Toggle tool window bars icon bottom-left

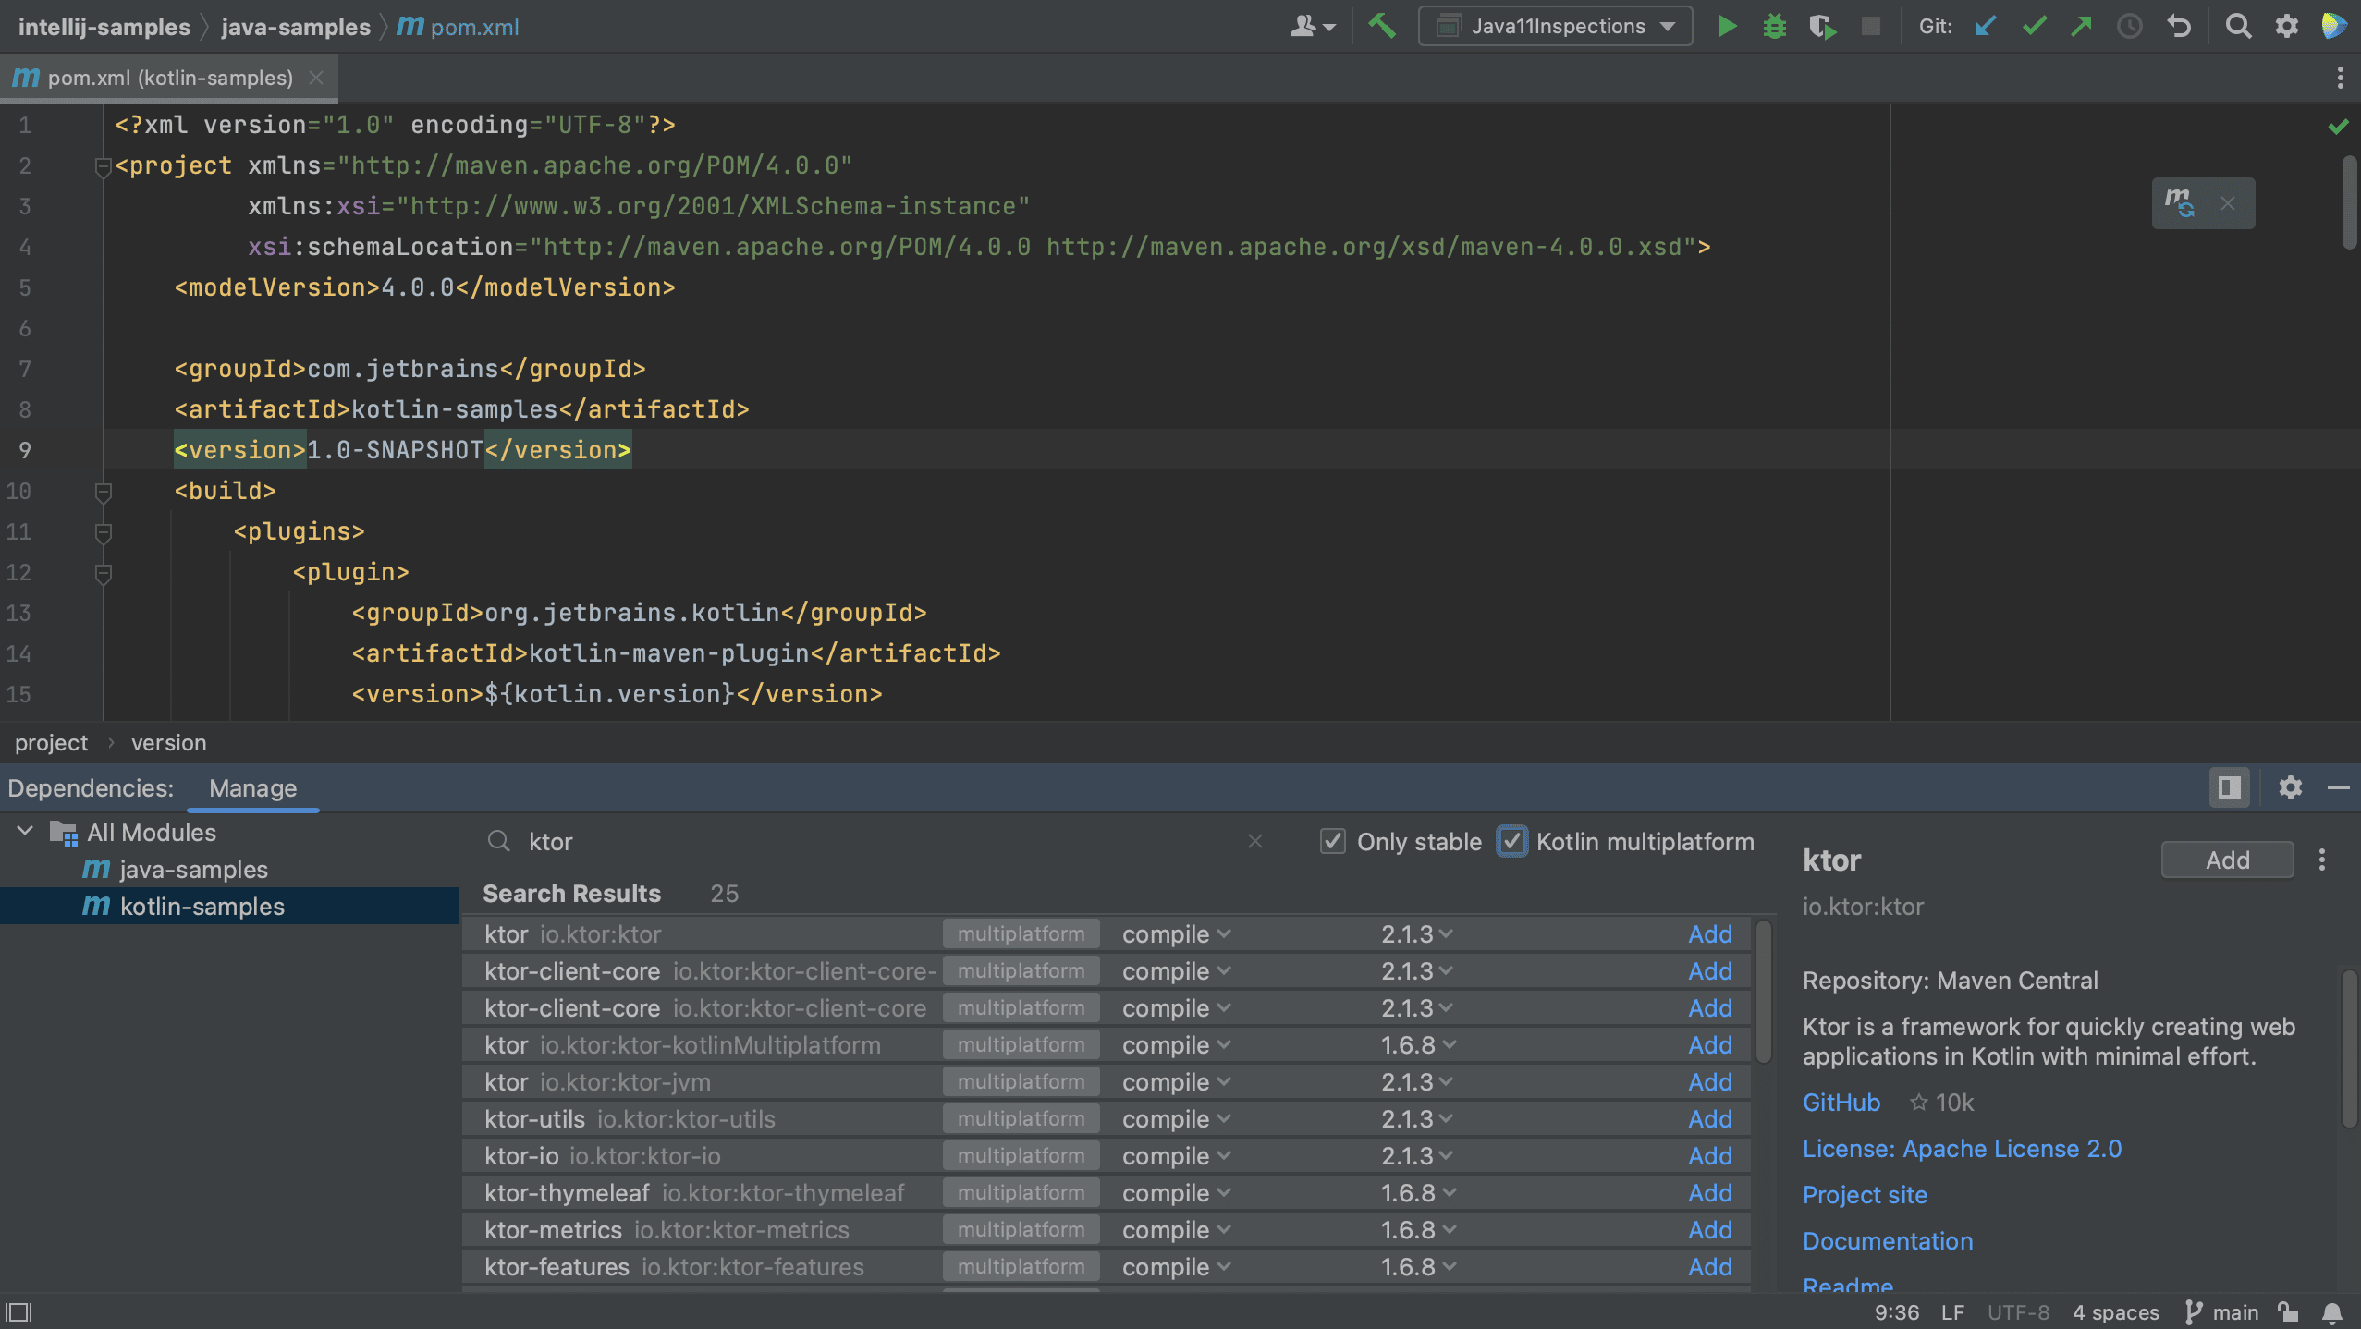point(18,1312)
